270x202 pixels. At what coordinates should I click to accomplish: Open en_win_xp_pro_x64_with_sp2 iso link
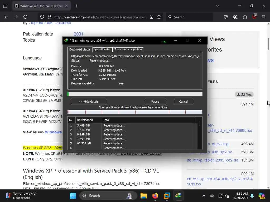click(x=220, y=181)
